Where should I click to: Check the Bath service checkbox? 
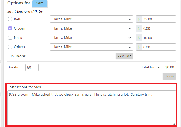[x=10, y=19]
